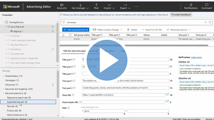This screenshot has height=120, width=214.
Task: Expand the Shared library section
Action: [3, 76]
